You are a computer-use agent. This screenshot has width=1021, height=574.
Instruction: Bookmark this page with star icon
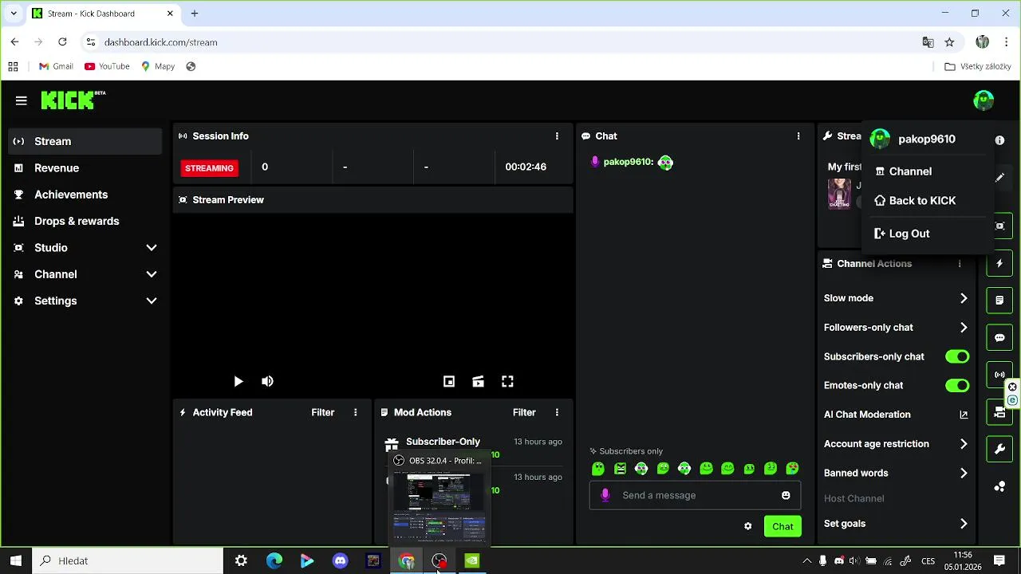(949, 42)
